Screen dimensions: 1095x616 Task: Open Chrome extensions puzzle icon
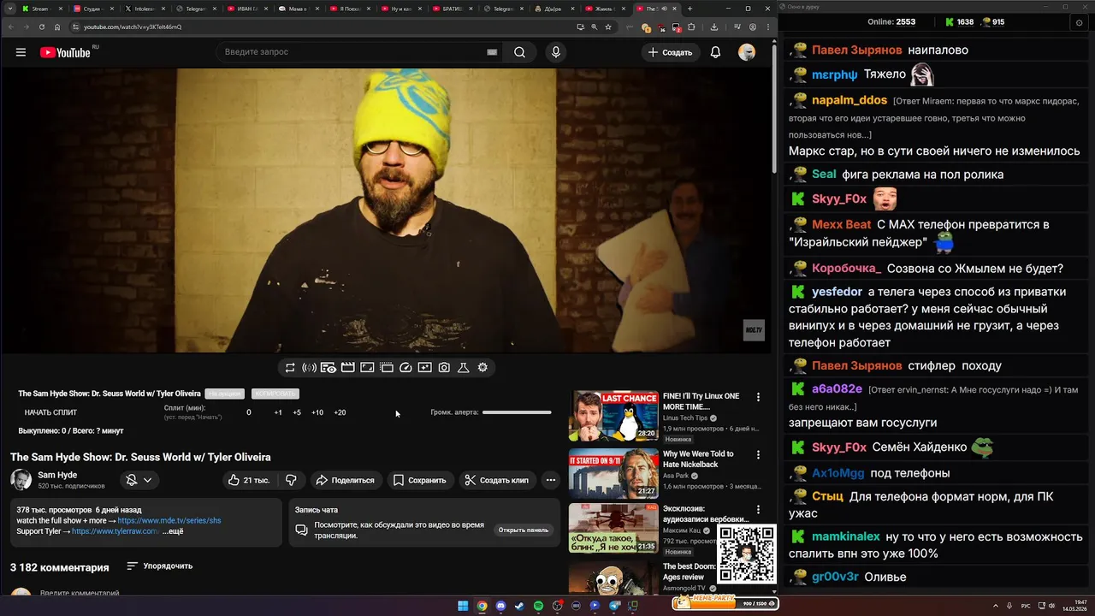coord(690,27)
